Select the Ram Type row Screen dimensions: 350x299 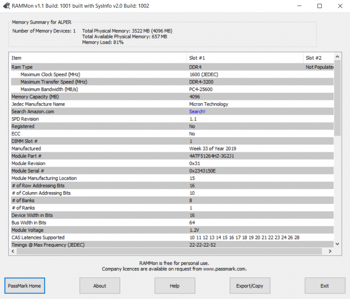(172, 67)
